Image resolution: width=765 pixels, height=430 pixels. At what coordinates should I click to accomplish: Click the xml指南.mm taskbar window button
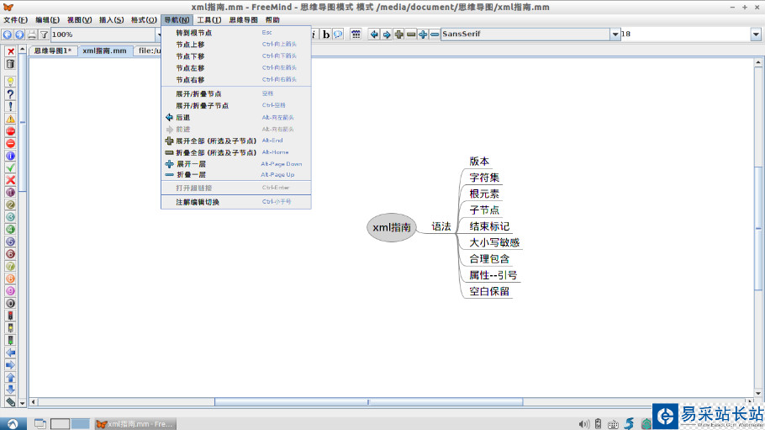tap(135, 423)
